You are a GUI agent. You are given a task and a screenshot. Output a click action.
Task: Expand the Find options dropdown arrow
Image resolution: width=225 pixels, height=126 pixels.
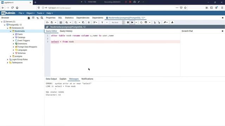(x=70, y=22)
